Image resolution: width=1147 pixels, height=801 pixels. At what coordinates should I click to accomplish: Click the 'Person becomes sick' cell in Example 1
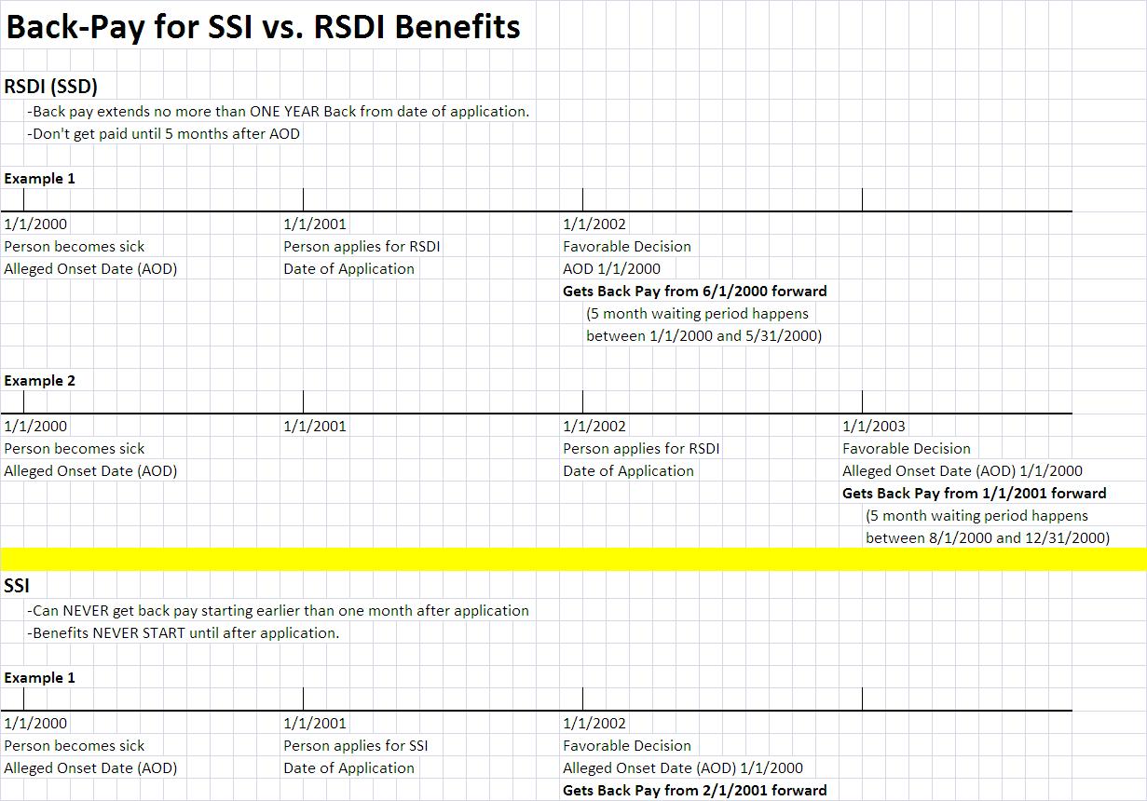[x=75, y=246]
